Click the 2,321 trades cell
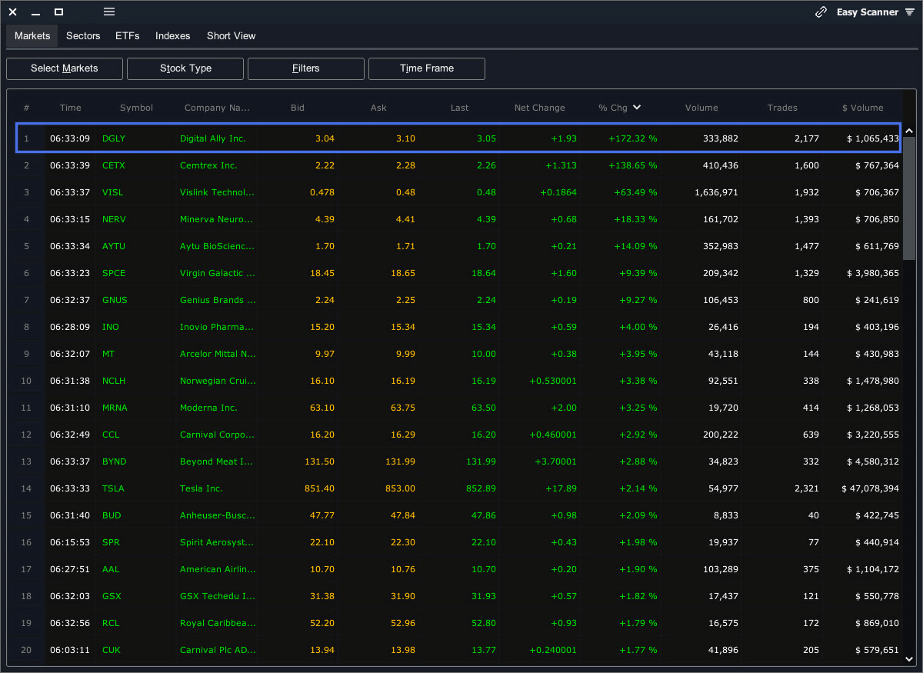This screenshot has width=923, height=673. pos(807,488)
